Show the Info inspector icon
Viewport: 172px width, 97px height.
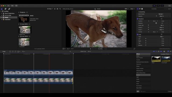(142, 9)
